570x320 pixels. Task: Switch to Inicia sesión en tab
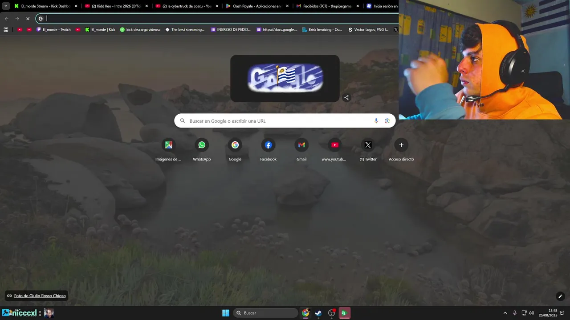tap(382, 6)
